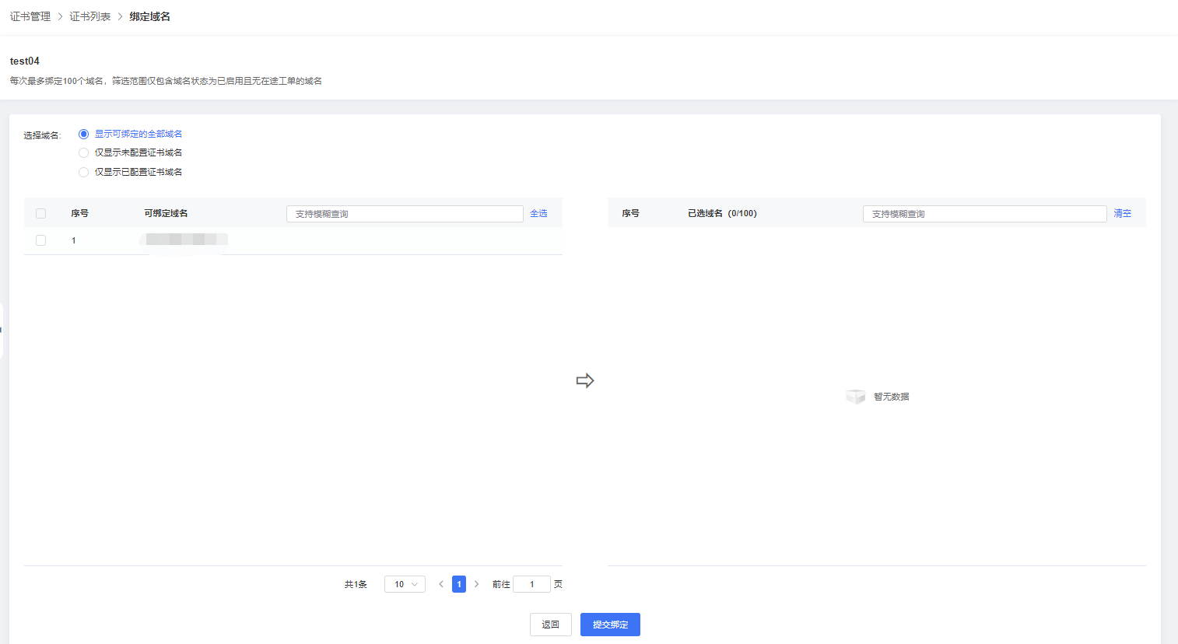Click the 绑定域名 breadcrumb text

(x=149, y=16)
